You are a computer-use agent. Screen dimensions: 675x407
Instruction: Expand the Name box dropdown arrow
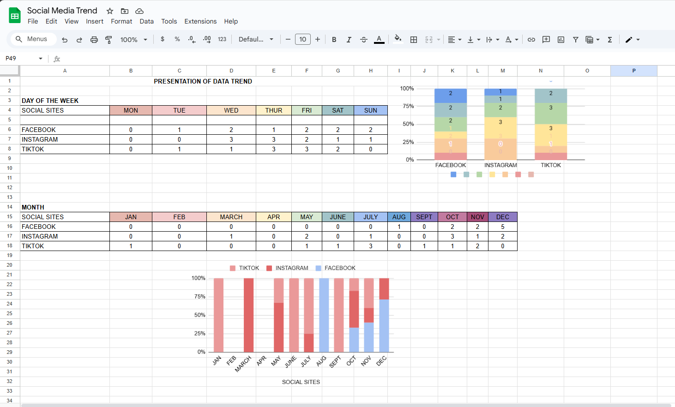(41, 59)
